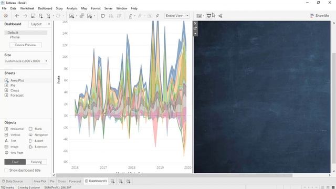Select the Web Page object

(x=14, y=153)
